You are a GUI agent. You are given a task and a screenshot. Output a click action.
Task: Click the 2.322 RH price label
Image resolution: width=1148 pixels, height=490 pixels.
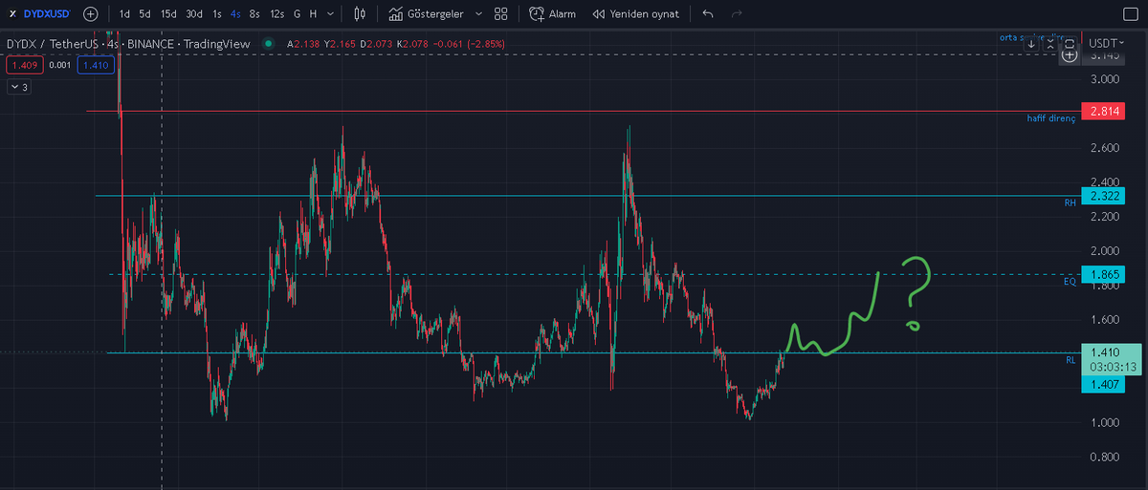[x=1102, y=195]
